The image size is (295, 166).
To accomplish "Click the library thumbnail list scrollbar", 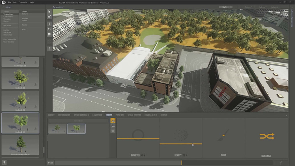I will [44, 150].
